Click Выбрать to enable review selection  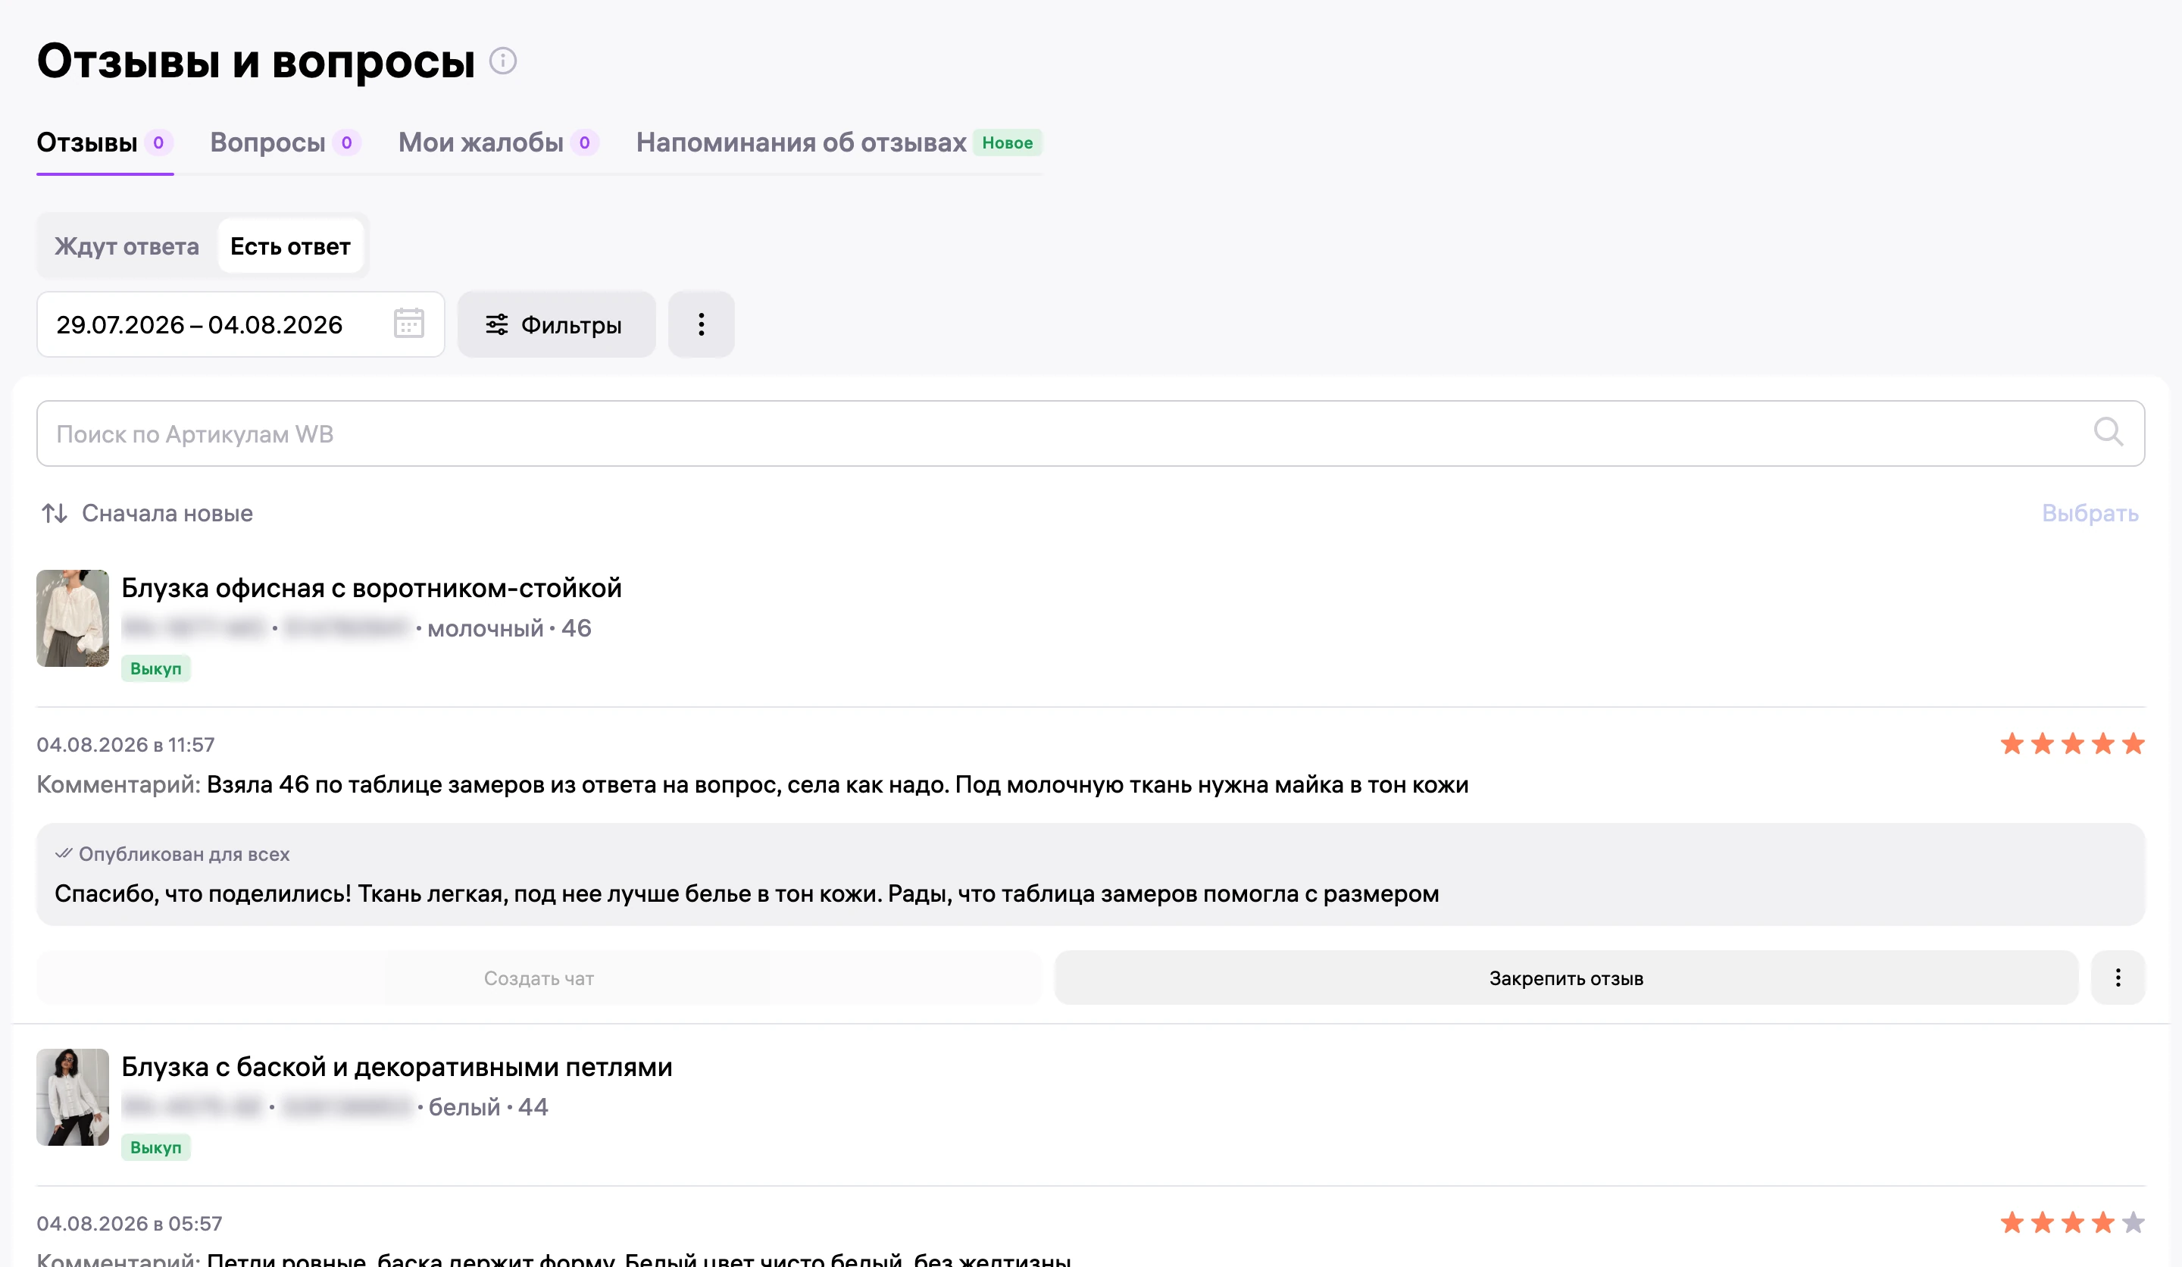pos(2090,514)
